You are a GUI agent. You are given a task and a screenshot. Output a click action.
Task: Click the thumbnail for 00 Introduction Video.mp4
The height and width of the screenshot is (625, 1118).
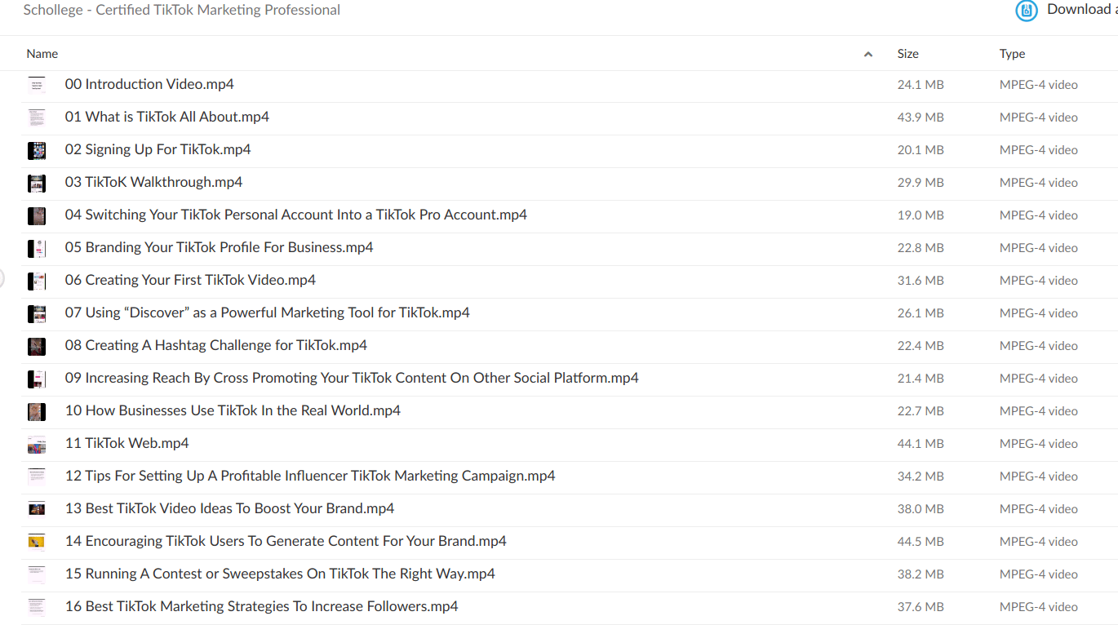tap(37, 85)
